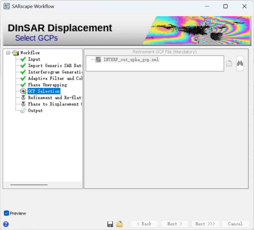This screenshot has height=230, width=254.
Task: Click checkmark icon beside Phase Unwrapping
Action: click(23, 85)
